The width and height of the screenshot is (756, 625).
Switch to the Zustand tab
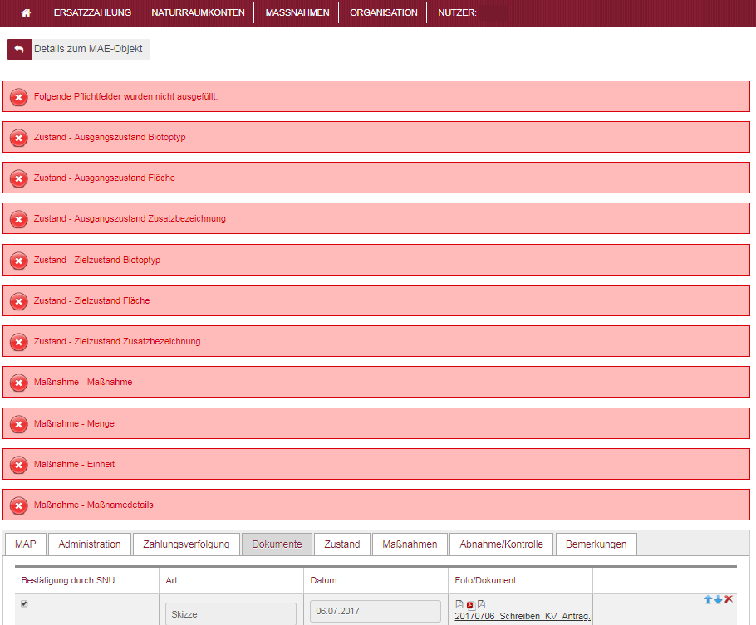click(x=342, y=544)
